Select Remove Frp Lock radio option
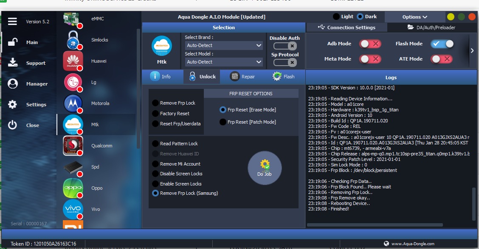479x249 pixels. [x=155, y=103]
